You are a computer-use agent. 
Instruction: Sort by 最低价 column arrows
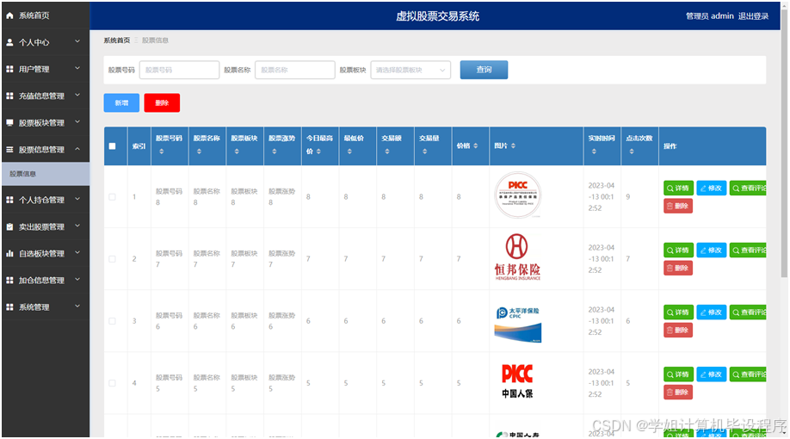[x=349, y=151]
